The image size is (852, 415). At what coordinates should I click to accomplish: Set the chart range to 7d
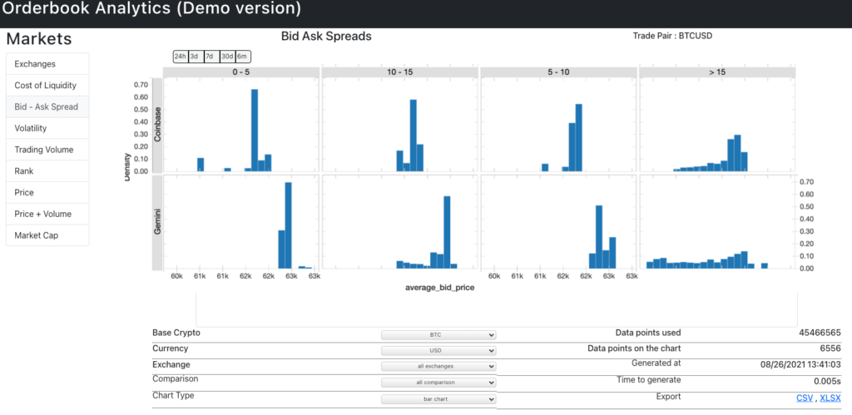210,57
